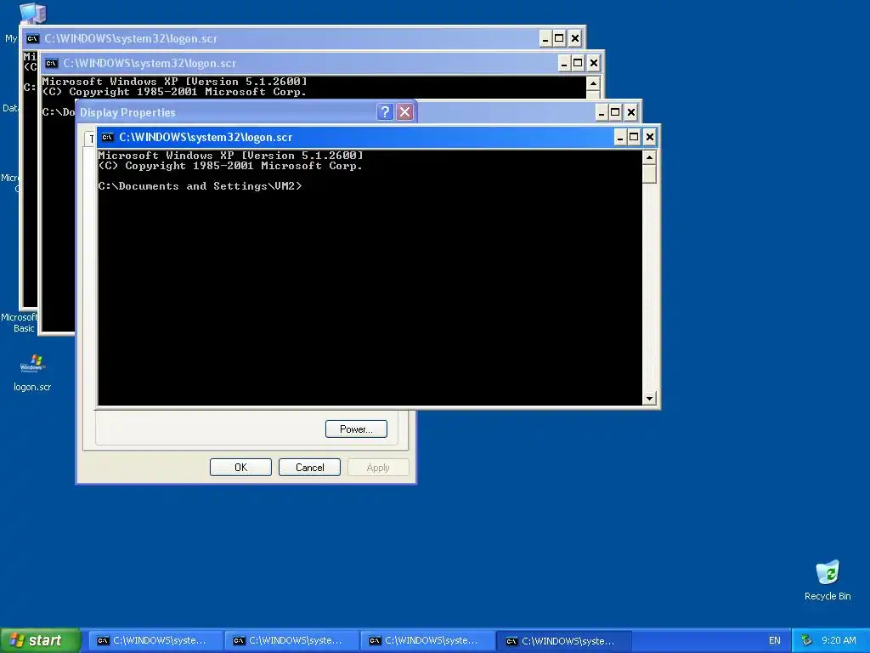Cancel the Display Properties dialog
This screenshot has height=653, width=870.
(x=309, y=468)
